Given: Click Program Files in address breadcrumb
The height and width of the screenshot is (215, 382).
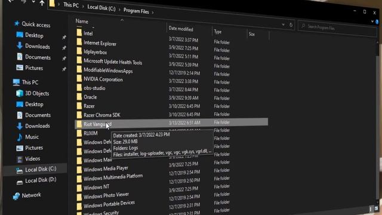Looking at the screenshot, I should click(x=136, y=11).
